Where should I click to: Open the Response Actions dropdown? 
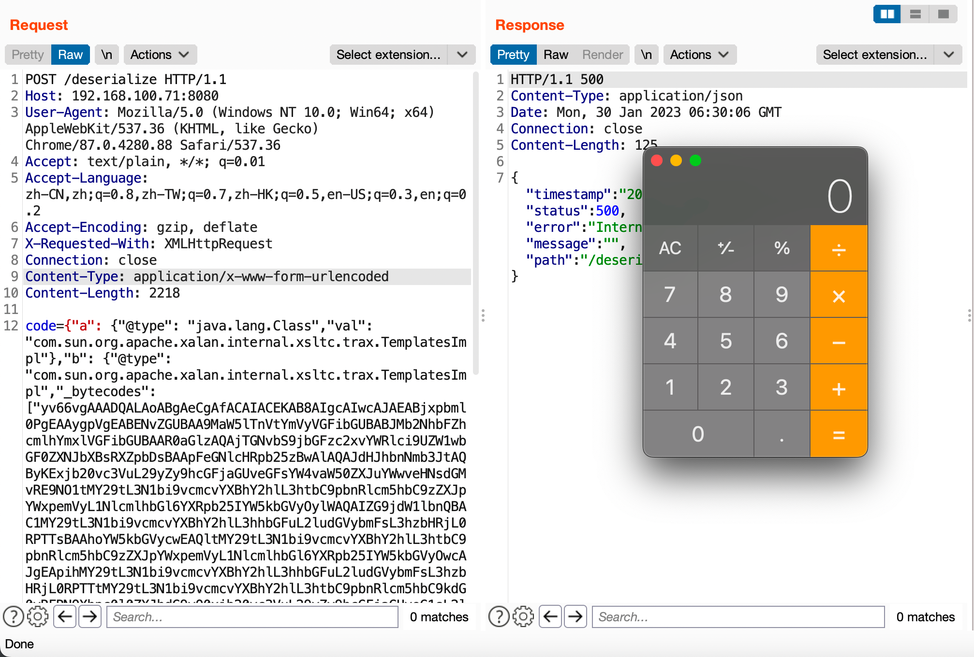click(699, 55)
